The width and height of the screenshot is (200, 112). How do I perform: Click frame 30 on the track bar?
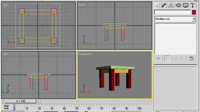pos(52,109)
